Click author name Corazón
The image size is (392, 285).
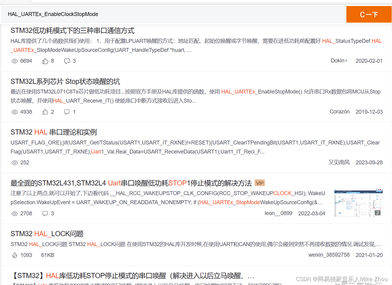coord(339,111)
